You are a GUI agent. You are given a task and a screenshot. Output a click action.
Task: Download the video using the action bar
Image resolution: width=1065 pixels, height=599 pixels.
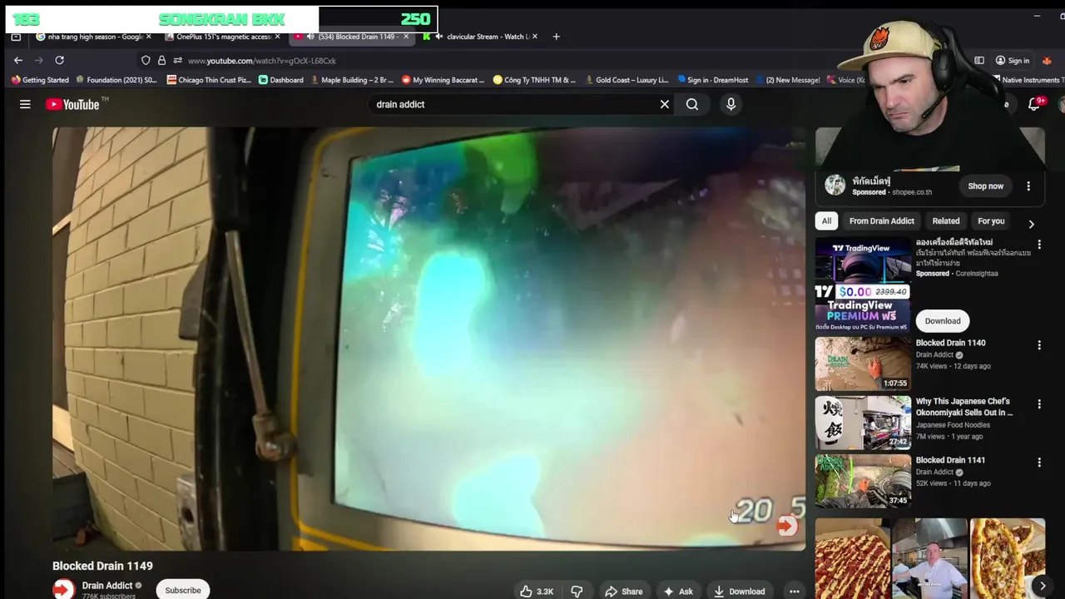click(739, 591)
